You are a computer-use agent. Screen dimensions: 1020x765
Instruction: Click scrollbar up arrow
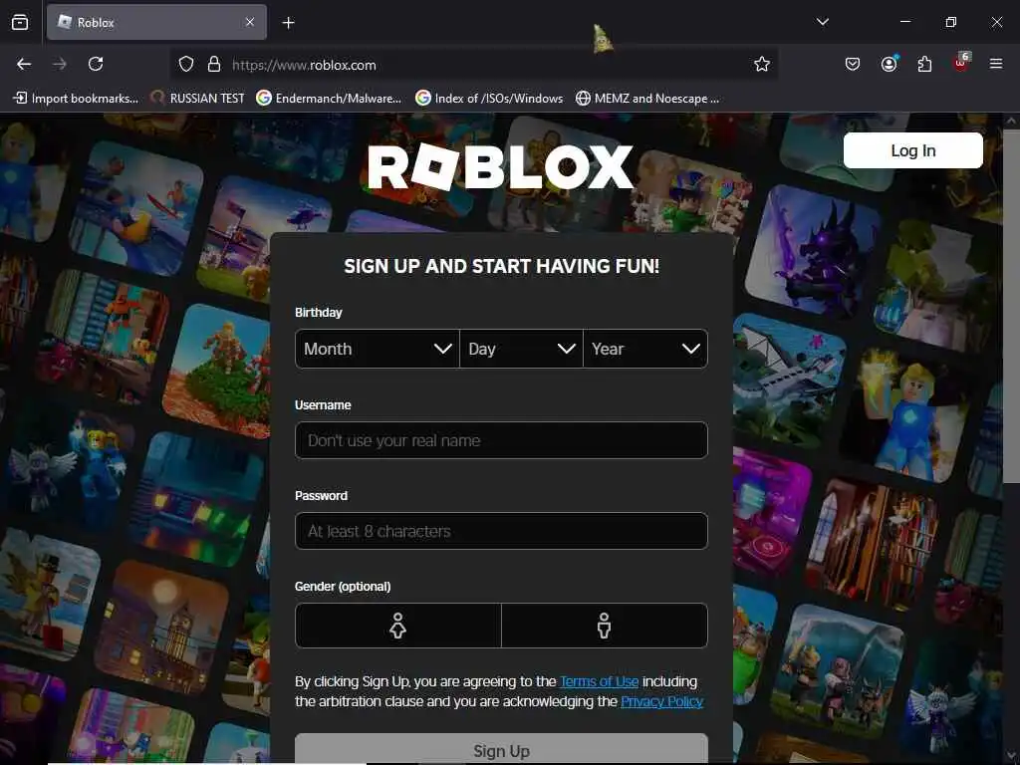1011,121
